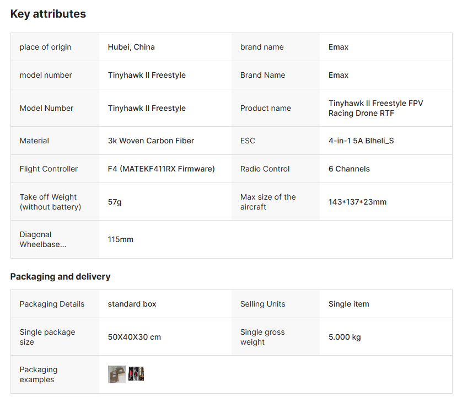This screenshot has height=402, width=462.
Task: Click the '57g' take off weight value
Action: point(115,202)
